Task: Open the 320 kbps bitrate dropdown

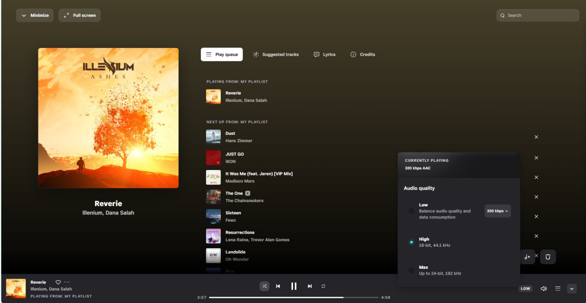Action: click(498, 211)
